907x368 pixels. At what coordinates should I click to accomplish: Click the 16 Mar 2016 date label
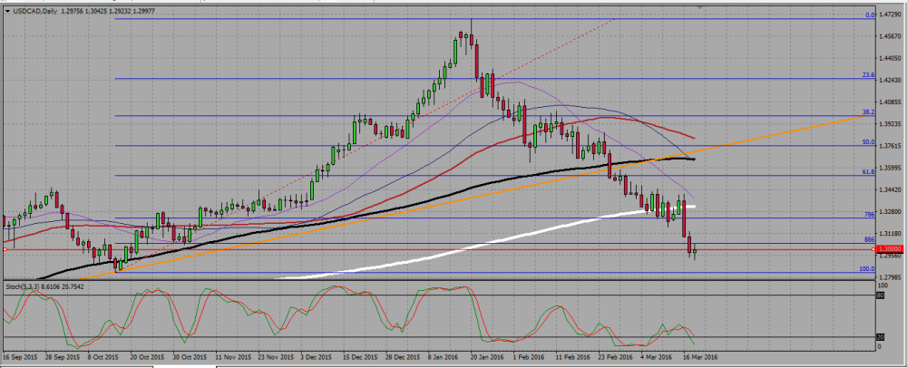[702, 358]
